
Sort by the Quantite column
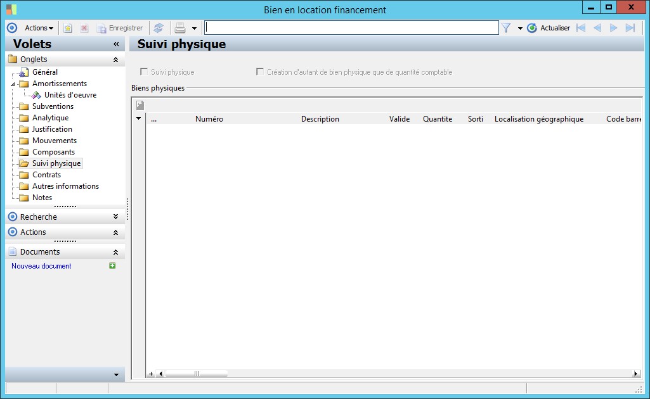(x=438, y=119)
